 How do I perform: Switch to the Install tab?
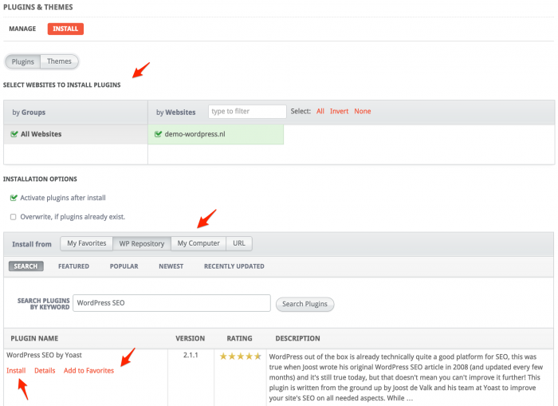coord(65,29)
